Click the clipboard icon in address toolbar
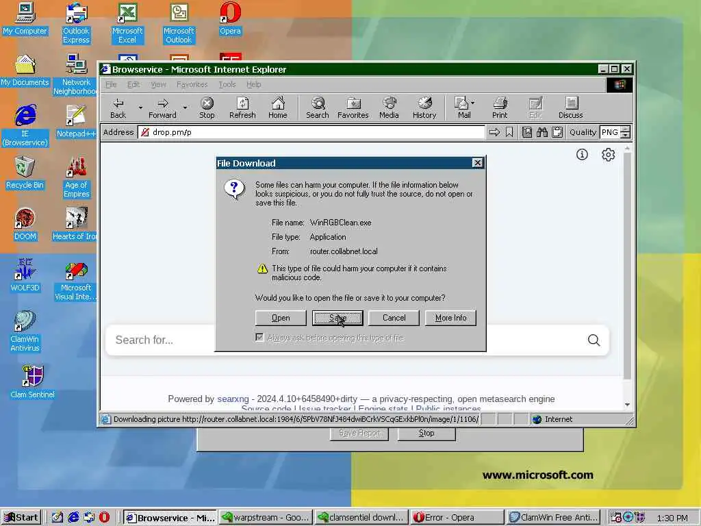The image size is (701, 526). point(557,132)
